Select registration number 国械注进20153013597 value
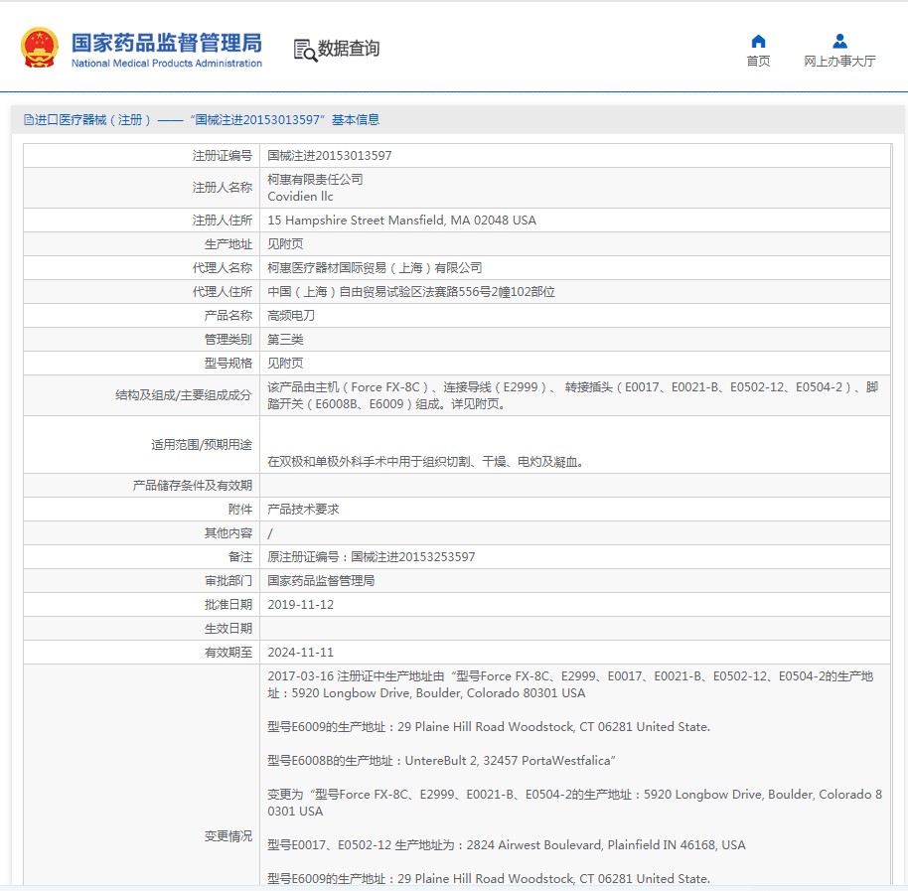 (330, 156)
